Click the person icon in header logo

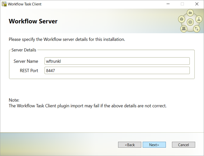coord(199,19)
